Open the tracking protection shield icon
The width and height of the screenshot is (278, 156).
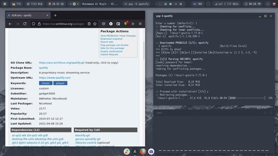point(33,24)
